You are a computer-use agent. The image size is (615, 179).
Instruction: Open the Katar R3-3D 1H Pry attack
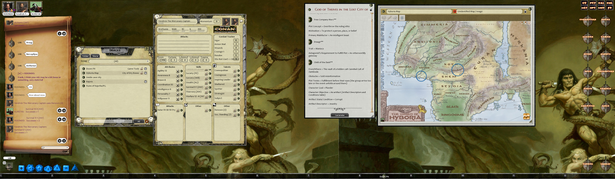(x=166, y=110)
